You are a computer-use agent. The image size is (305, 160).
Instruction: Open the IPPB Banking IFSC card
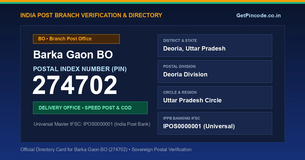tap(215, 123)
